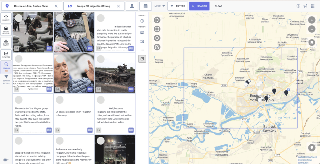Clear the troops OR prigozhin keyword field
The width and height of the screenshot is (320, 164).
tap(118, 6)
